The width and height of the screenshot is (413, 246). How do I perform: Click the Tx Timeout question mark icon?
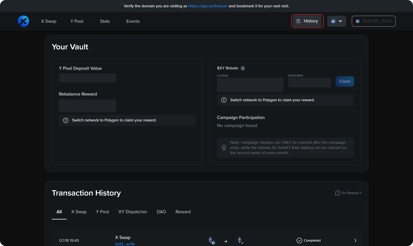pyautogui.click(x=338, y=193)
